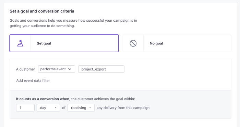Click the crossed-circle no goal icon

click(x=133, y=43)
